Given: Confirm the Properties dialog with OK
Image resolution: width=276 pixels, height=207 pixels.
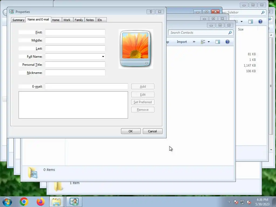Looking at the screenshot, I should click(x=131, y=131).
